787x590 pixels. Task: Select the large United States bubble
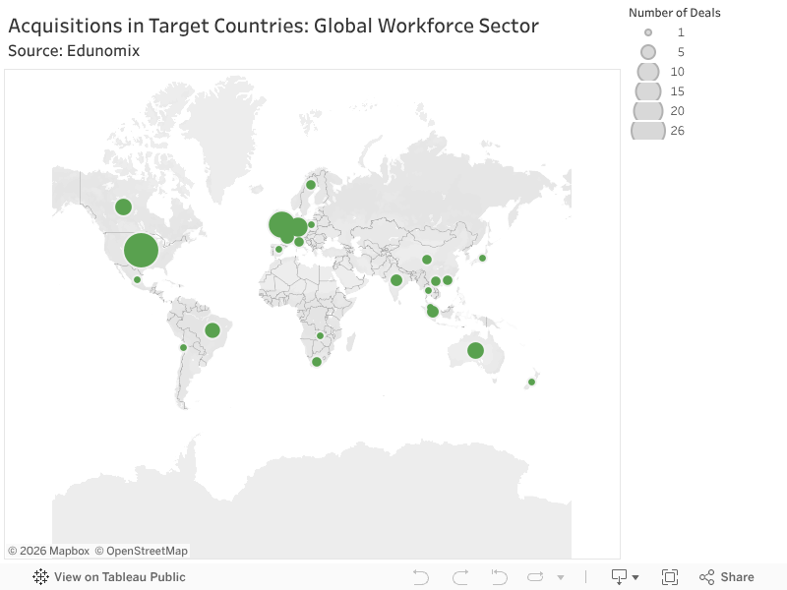(x=142, y=250)
